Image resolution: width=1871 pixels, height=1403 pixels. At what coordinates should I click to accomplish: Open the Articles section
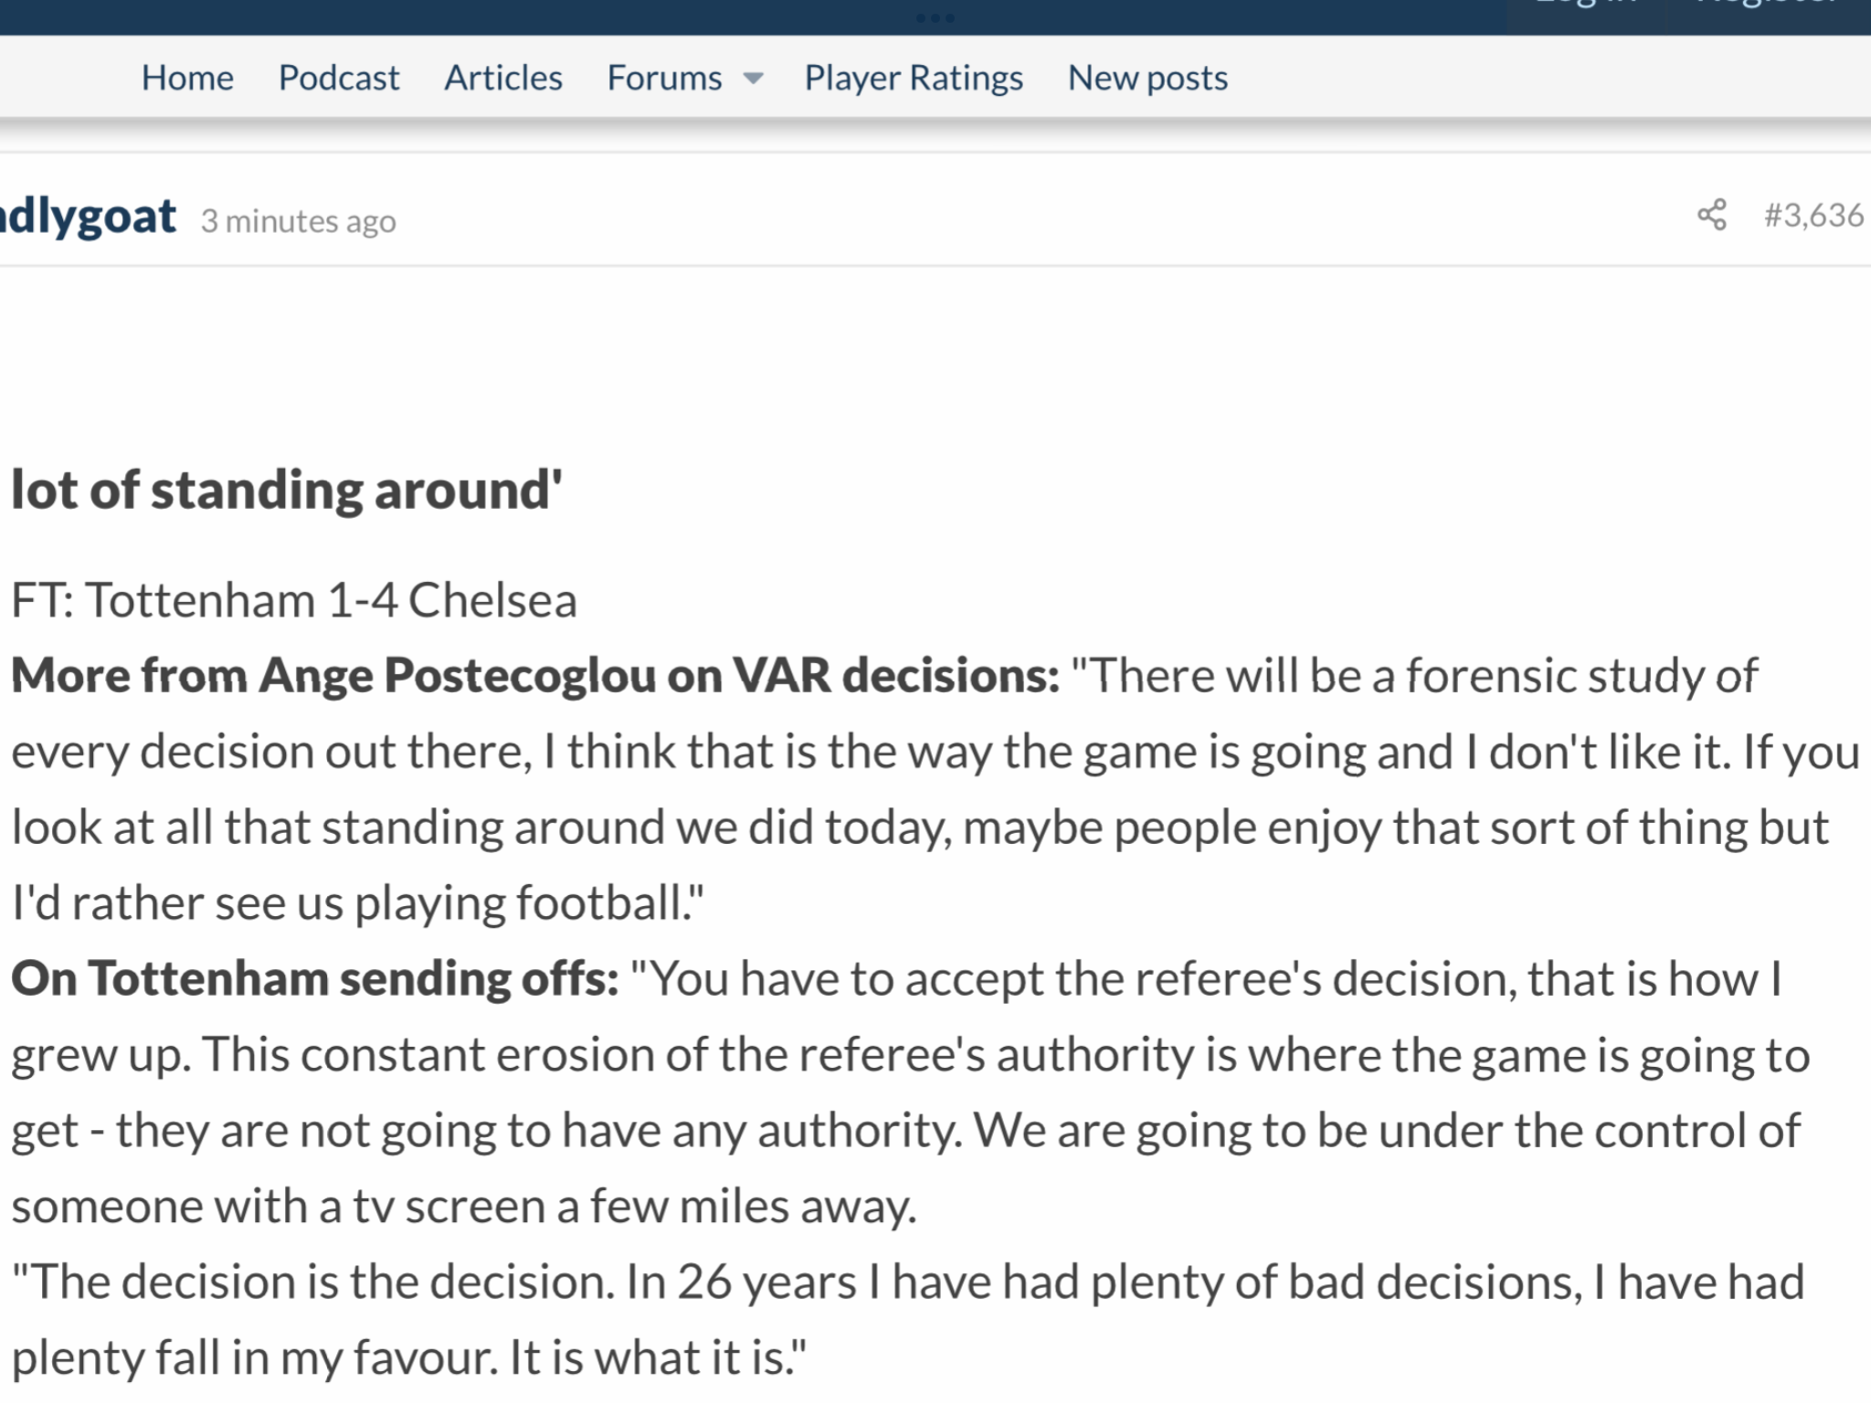point(503,79)
